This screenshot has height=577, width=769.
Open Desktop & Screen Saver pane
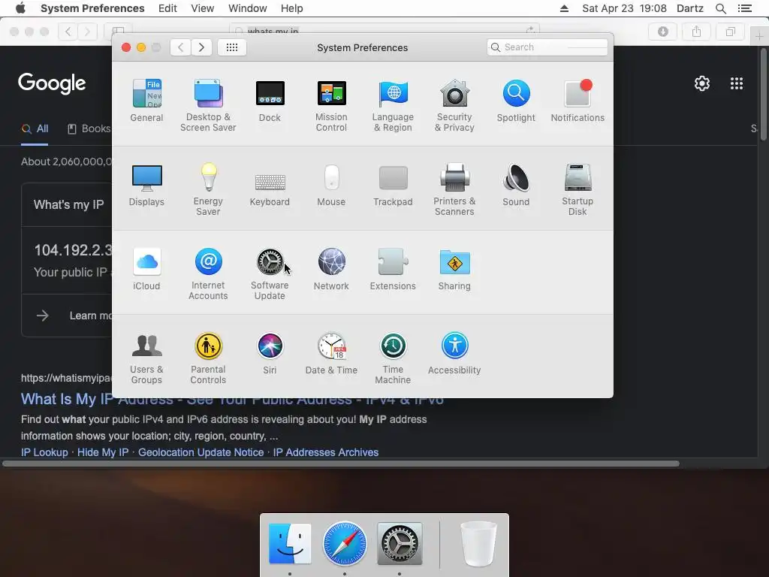pos(208,105)
